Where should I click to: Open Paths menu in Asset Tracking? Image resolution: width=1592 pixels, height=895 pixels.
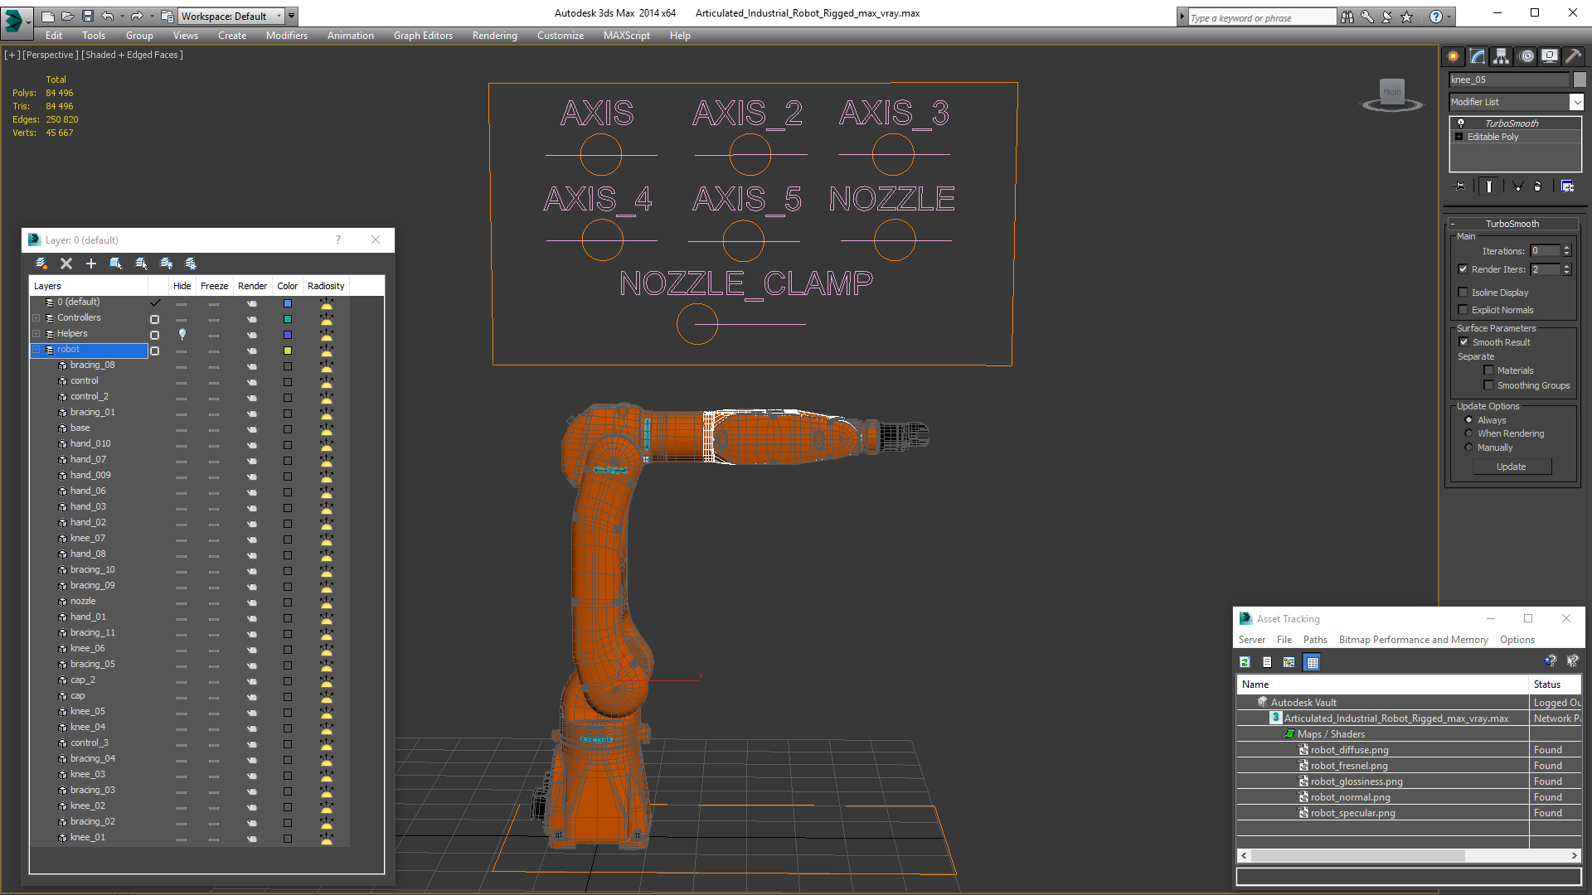[x=1315, y=640]
